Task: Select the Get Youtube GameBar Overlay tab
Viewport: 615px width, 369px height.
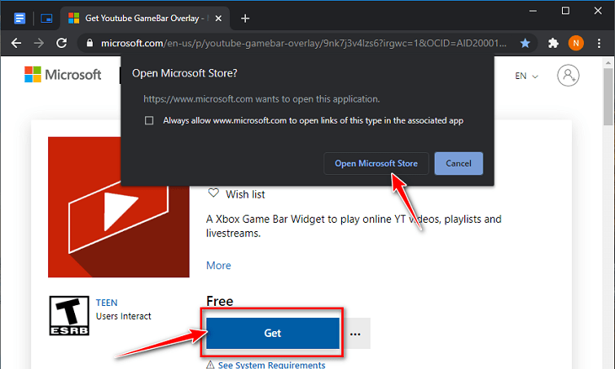Action: click(x=139, y=18)
